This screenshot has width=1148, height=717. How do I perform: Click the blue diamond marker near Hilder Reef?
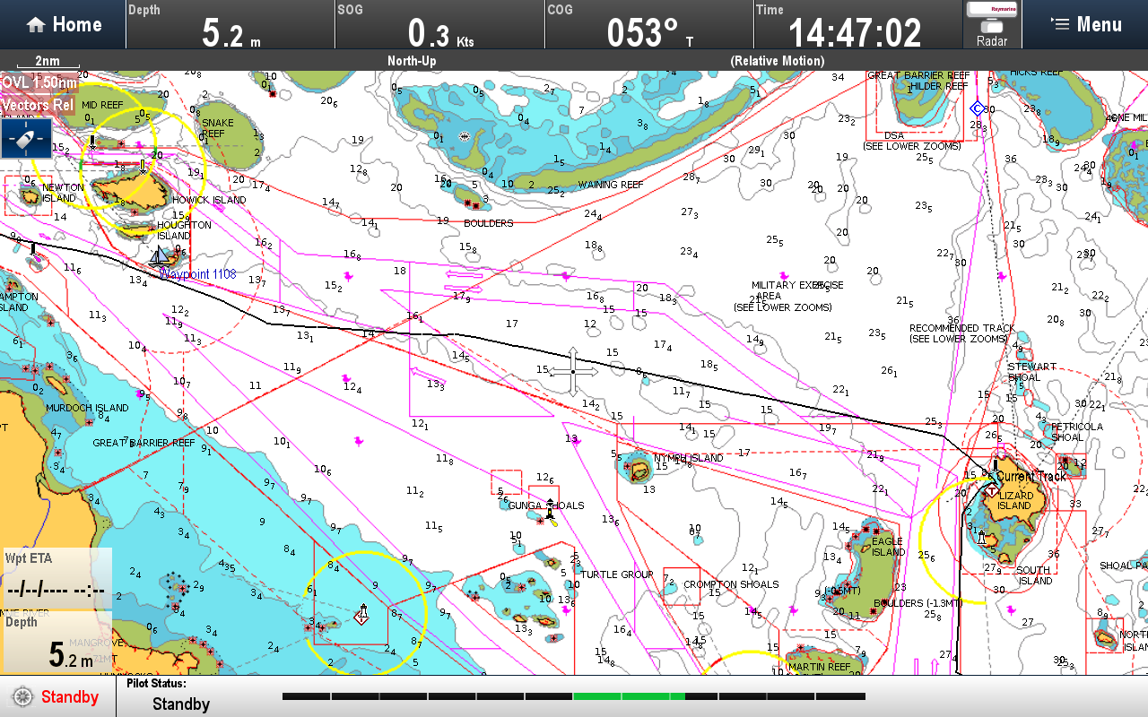(977, 108)
